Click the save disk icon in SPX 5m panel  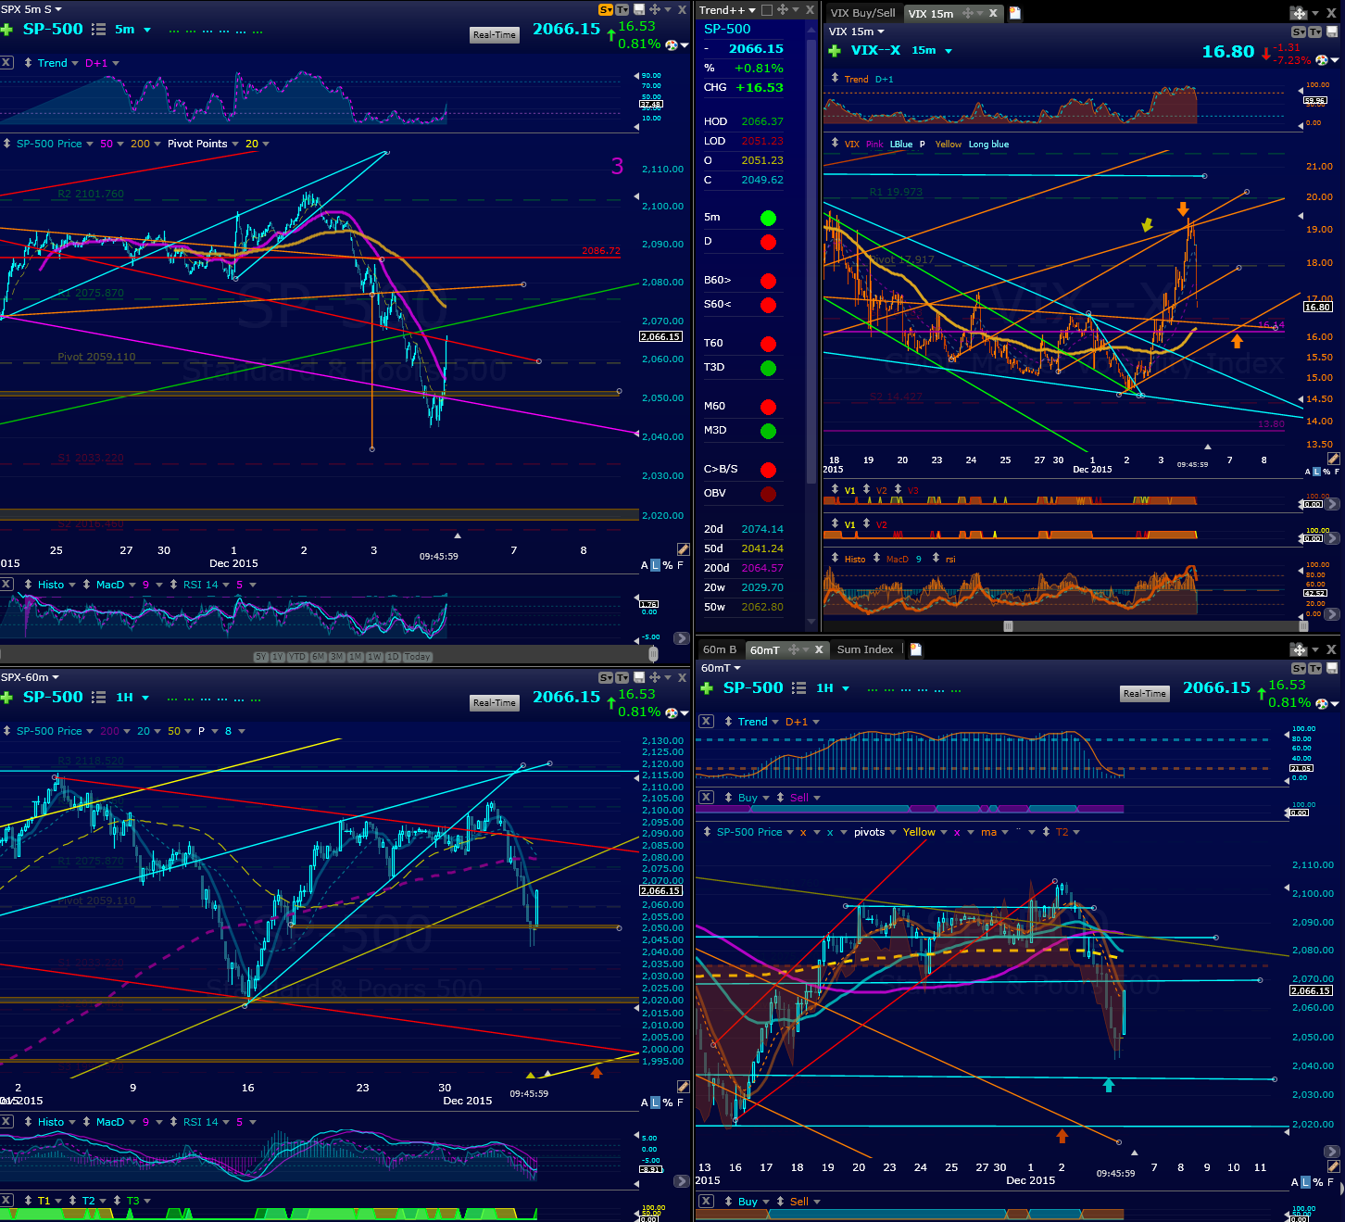[639, 10]
